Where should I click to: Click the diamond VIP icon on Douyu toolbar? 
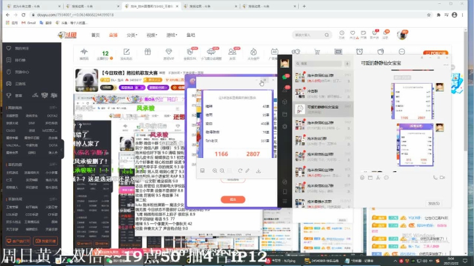(169, 52)
